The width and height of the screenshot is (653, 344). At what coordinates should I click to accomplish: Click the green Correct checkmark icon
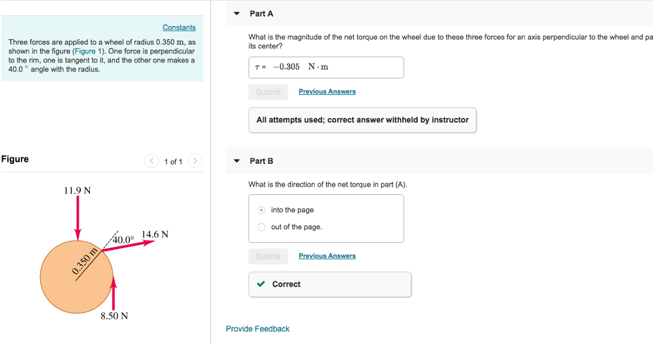pos(261,285)
